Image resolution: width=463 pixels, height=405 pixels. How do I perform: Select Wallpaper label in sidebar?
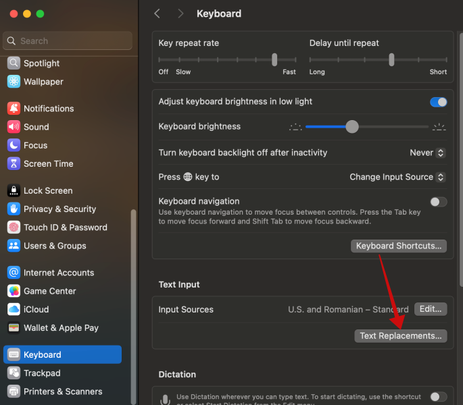(x=43, y=82)
